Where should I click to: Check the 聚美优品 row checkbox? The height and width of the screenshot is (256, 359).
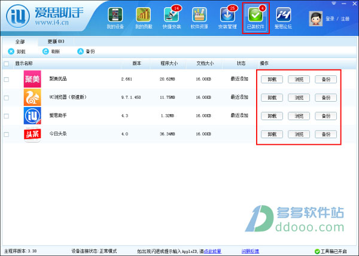click(x=7, y=80)
